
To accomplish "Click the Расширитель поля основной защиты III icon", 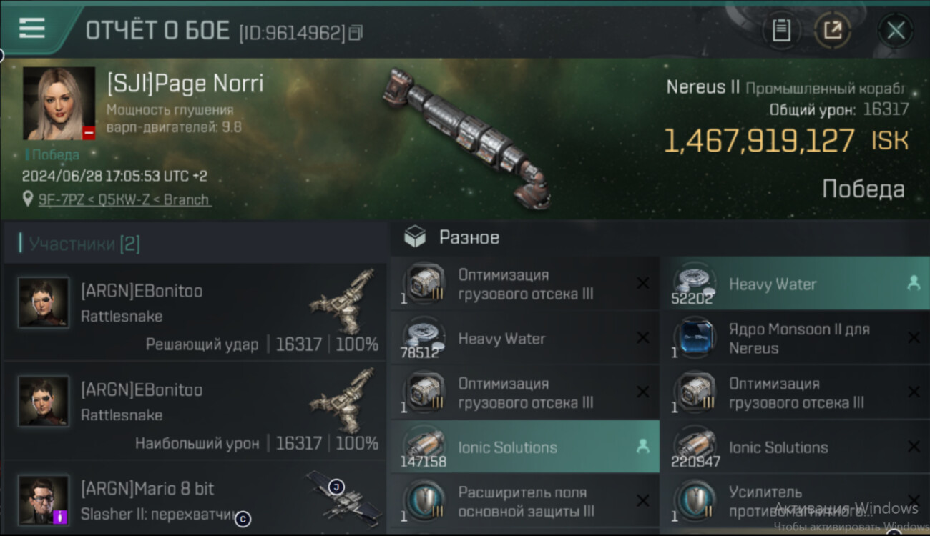I will click(425, 501).
